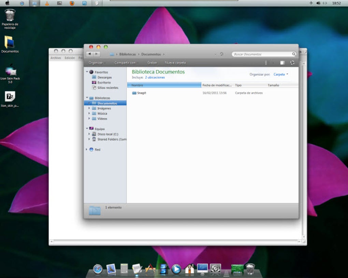Select Documentos in Bibliotecas tree
Image resolution: width=348 pixels, height=278 pixels.
tap(107, 103)
